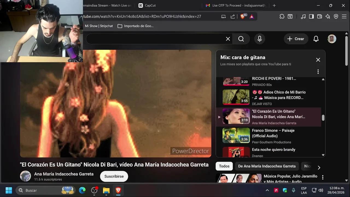Select the De Ana María Indacochea Garreta chip
The width and height of the screenshot is (350, 197).
[267, 166]
